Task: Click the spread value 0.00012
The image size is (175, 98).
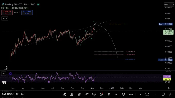Action: tap(17, 13)
